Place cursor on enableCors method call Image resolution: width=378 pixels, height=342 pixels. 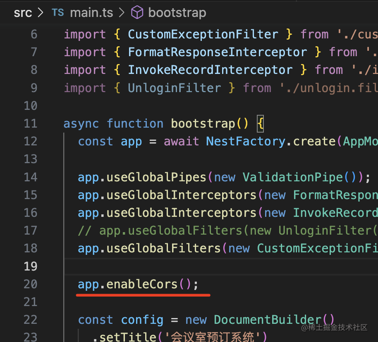(142, 284)
